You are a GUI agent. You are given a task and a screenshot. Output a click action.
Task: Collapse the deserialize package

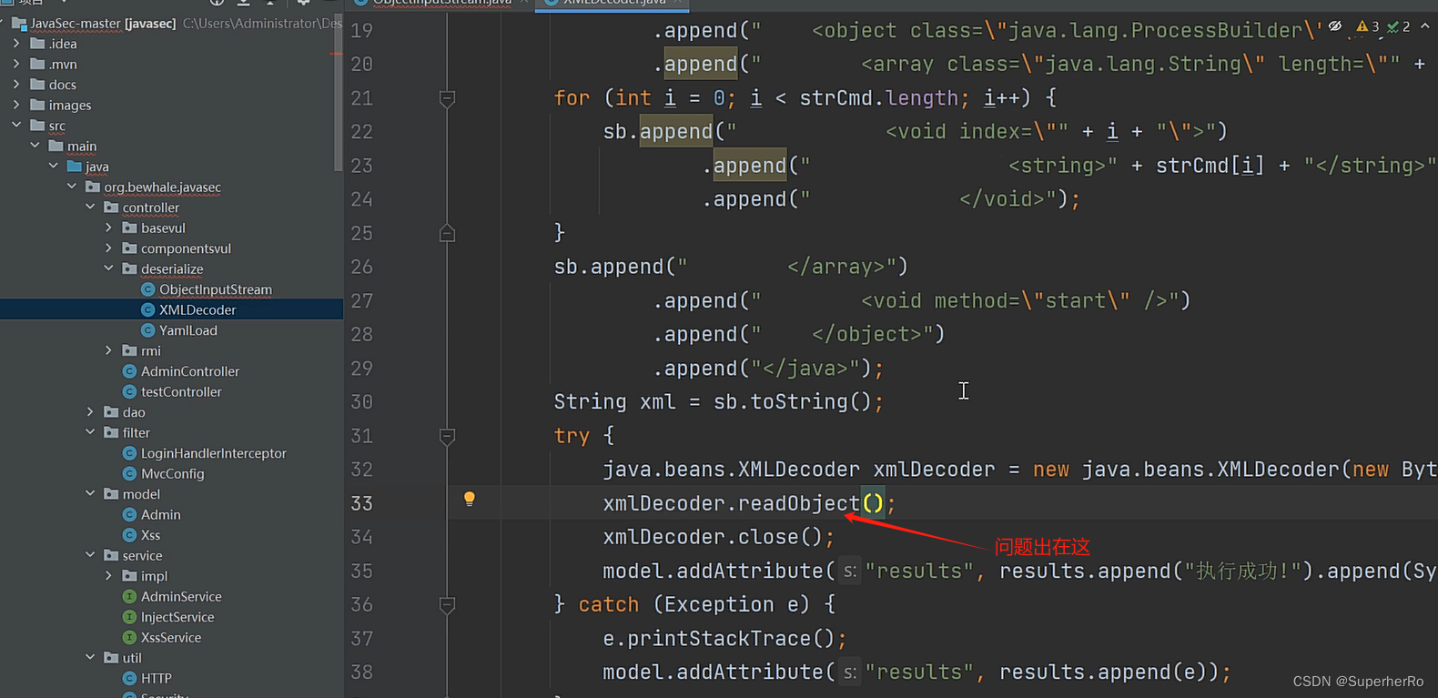[108, 268]
